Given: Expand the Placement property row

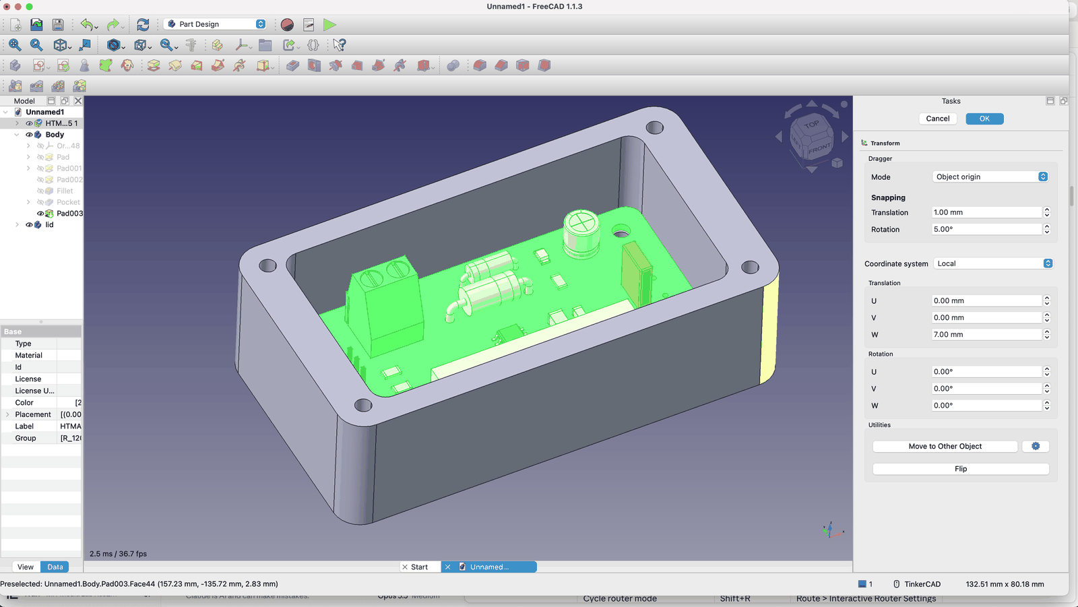Looking at the screenshot, I should click(7, 414).
